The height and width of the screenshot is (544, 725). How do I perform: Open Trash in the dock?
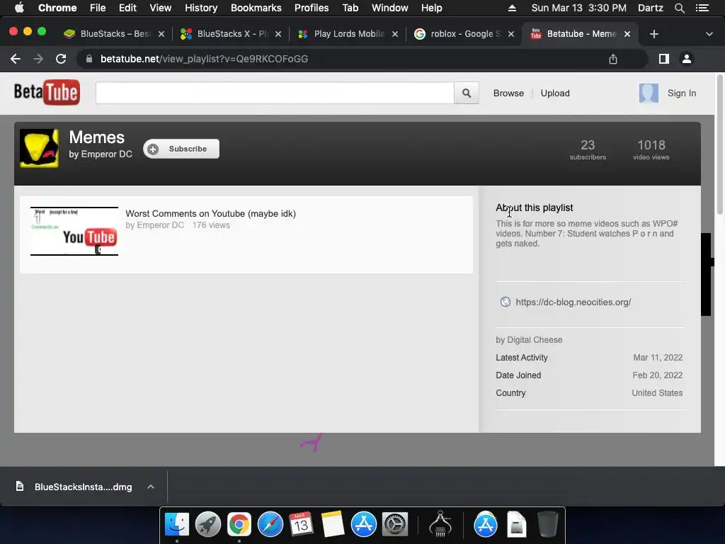pos(548,525)
